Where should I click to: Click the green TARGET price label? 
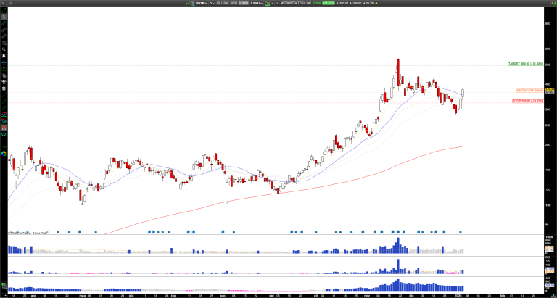tap(526, 64)
